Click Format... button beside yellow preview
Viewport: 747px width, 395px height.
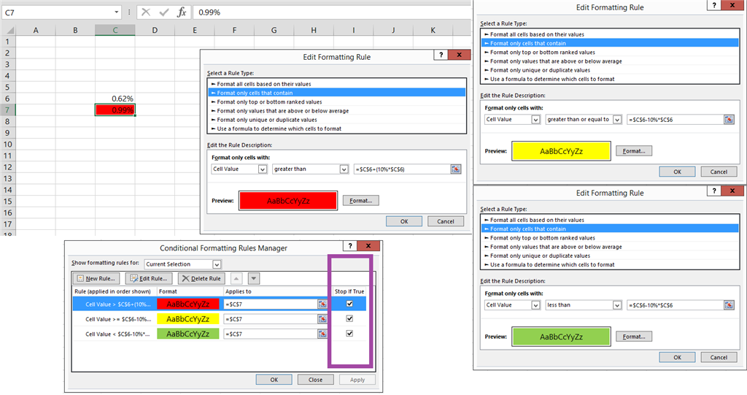(634, 151)
